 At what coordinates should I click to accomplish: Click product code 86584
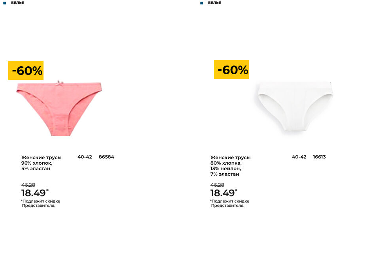[x=106, y=157]
